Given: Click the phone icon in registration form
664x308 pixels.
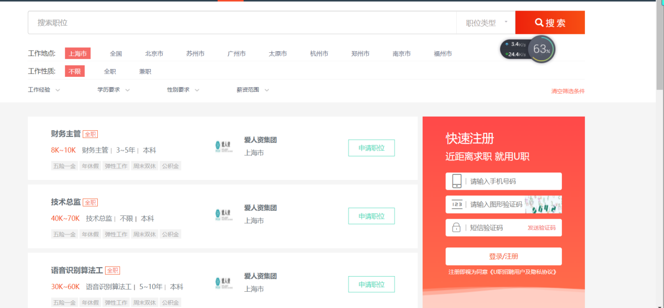Looking at the screenshot, I should pos(456,181).
